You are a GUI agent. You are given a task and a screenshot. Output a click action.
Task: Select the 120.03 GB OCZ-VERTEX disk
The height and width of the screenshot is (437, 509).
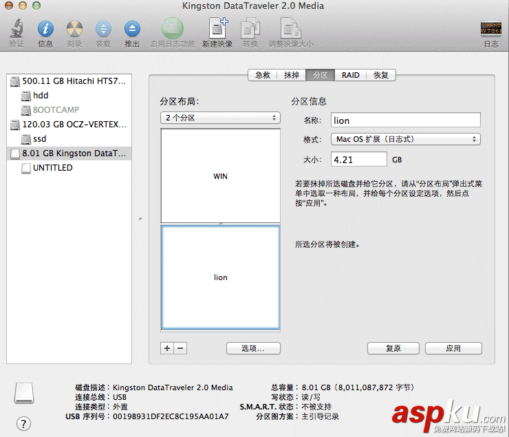pyautogui.click(x=69, y=125)
